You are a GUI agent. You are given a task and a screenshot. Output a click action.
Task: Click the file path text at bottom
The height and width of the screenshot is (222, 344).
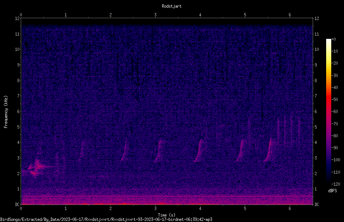[x=106, y=219]
